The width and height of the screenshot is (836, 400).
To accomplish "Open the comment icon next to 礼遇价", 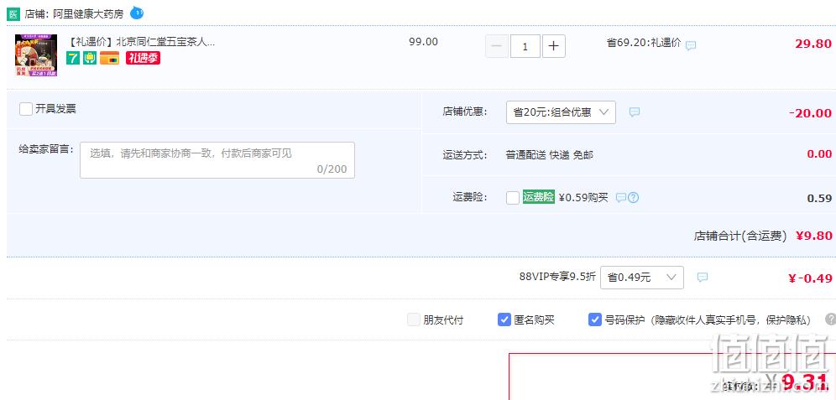I will [x=691, y=46].
